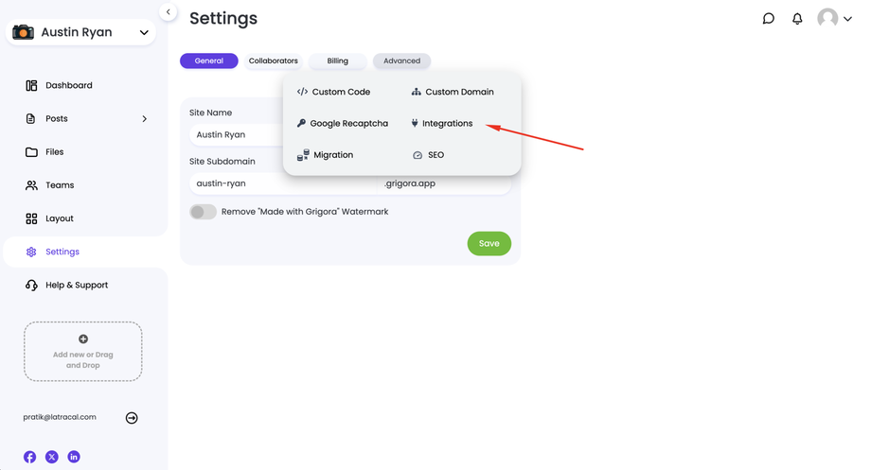Open the user avatar dropdown
Viewport: 871px width, 470px height.
(x=834, y=19)
